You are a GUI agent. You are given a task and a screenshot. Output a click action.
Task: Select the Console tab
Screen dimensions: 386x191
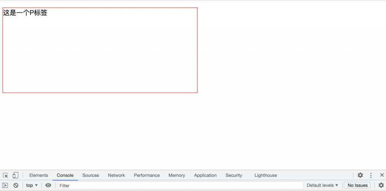[65, 175]
